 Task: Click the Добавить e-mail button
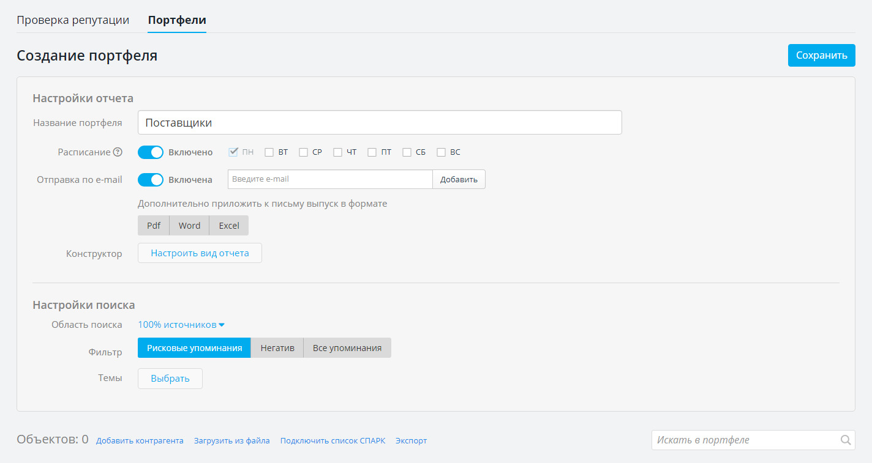pos(459,179)
